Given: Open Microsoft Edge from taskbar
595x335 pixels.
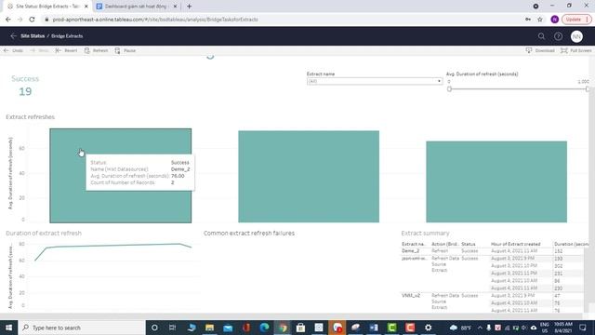Looking at the screenshot, I should coord(264,328).
